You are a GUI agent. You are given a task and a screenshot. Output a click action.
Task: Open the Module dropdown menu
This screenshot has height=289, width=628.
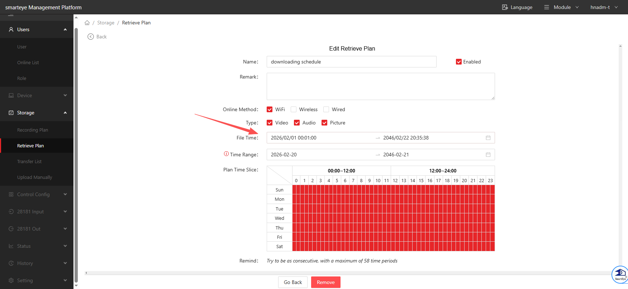[561, 7]
